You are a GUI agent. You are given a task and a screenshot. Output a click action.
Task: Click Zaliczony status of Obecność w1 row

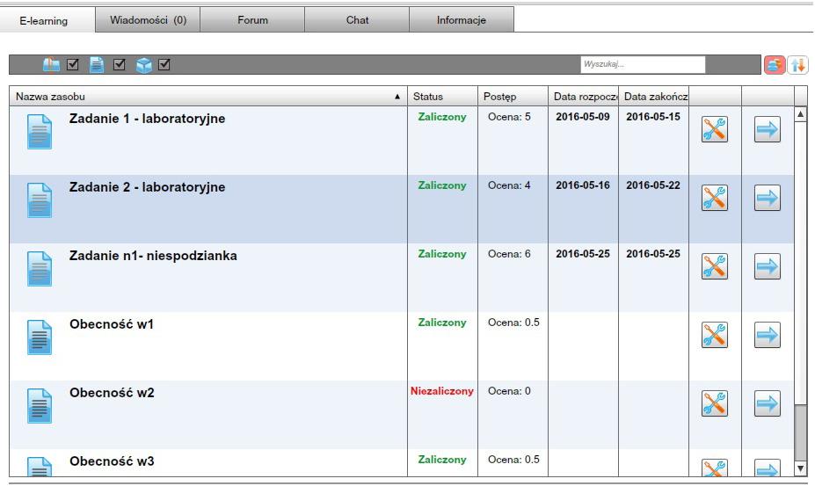pos(442,323)
